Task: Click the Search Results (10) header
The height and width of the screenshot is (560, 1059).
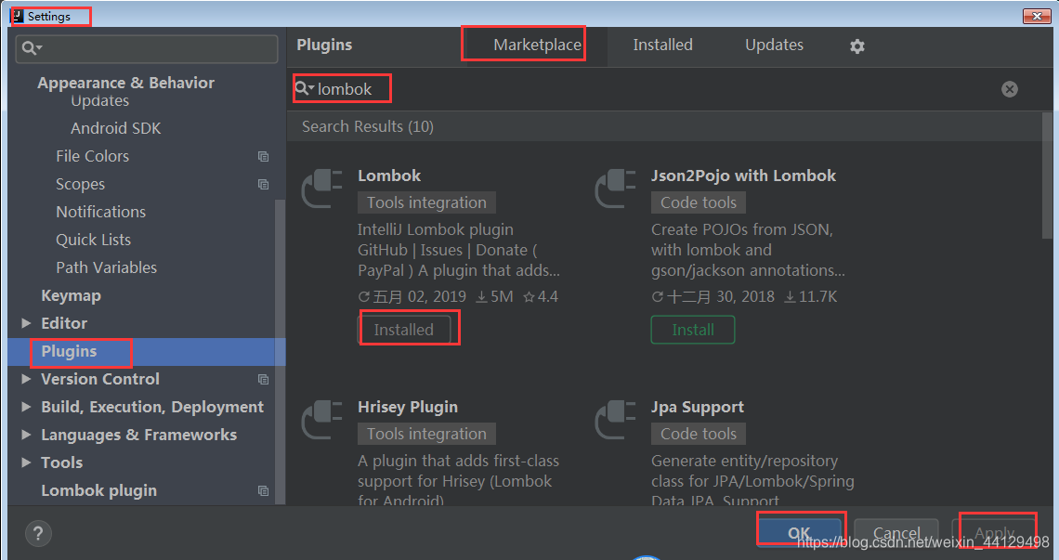Action: click(368, 126)
